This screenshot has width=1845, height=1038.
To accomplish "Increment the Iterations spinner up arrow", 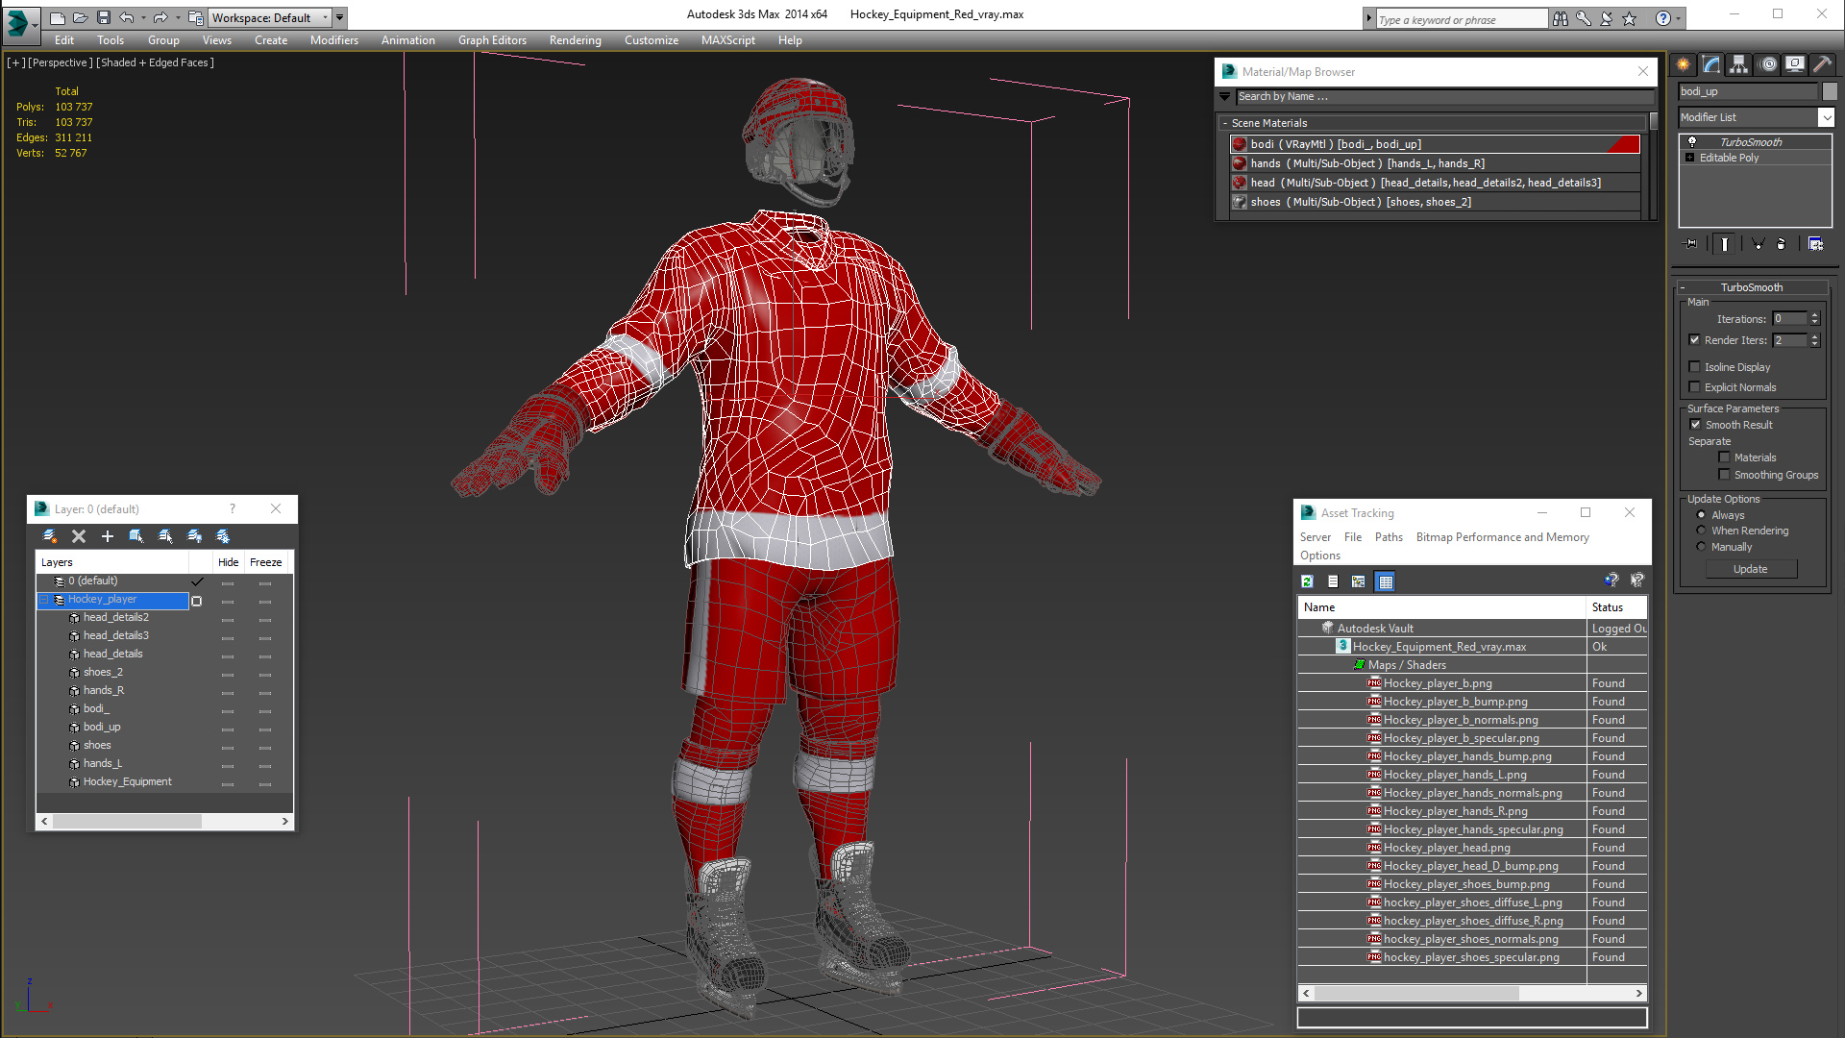I will pos(1814,315).
